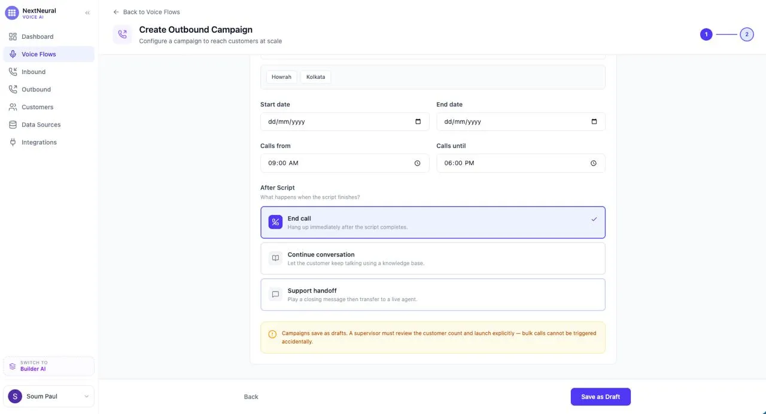Go to step 2 in progress indicator
The width and height of the screenshot is (766, 414).
(x=747, y=35)
